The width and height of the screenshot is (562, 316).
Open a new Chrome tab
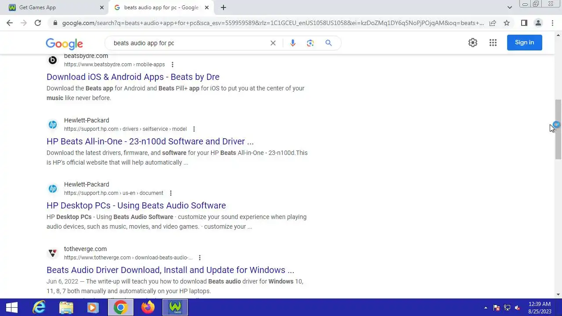point(223,7)
